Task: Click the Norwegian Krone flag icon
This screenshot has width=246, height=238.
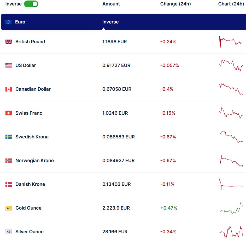Action: tap(9, 161)
